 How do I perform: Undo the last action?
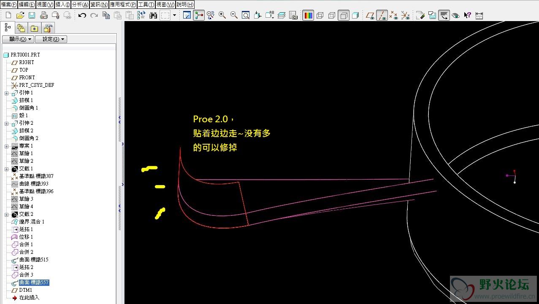tap(82, 15)
